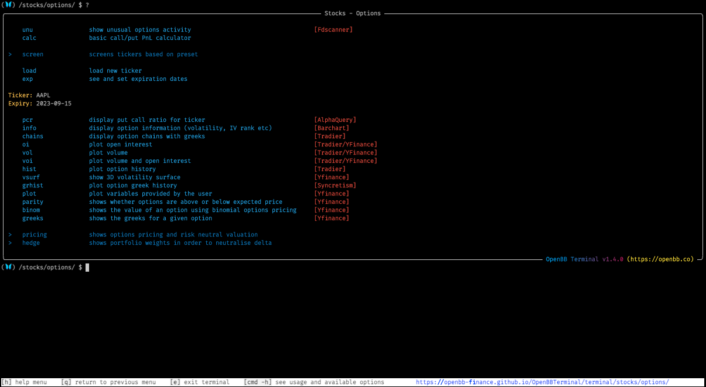This screenshot has height=387, width=706.
Task: Click the Ticker: AAPL value
Action: coord(43,95)
